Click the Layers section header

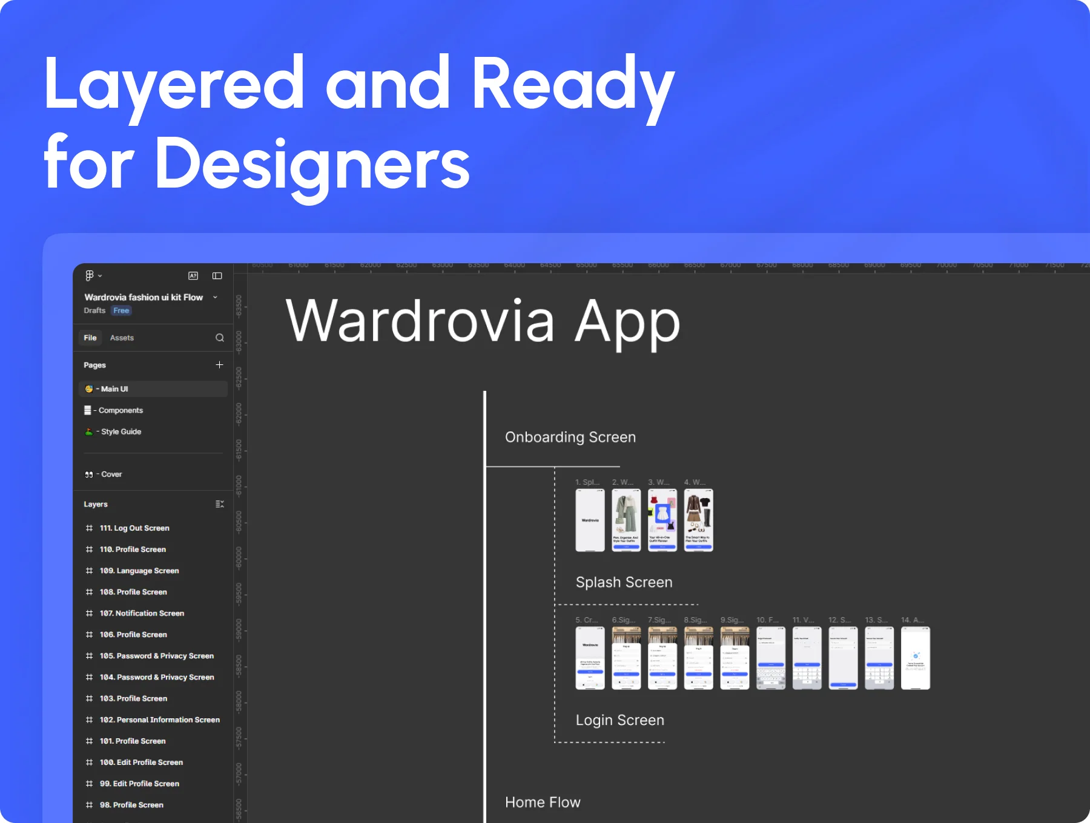(96, 504)
